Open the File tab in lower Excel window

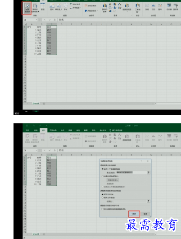[27, 130]
